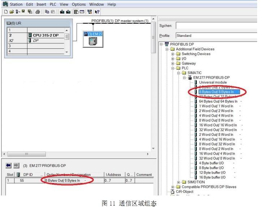This screenshot has height=207, width=264.
Task: Click the Upload to PG icon
Action: (68, 12)
